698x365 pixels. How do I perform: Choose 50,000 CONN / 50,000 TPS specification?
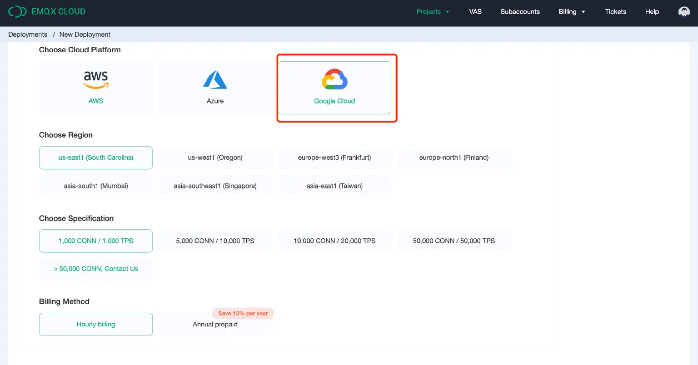pos(454,241)
